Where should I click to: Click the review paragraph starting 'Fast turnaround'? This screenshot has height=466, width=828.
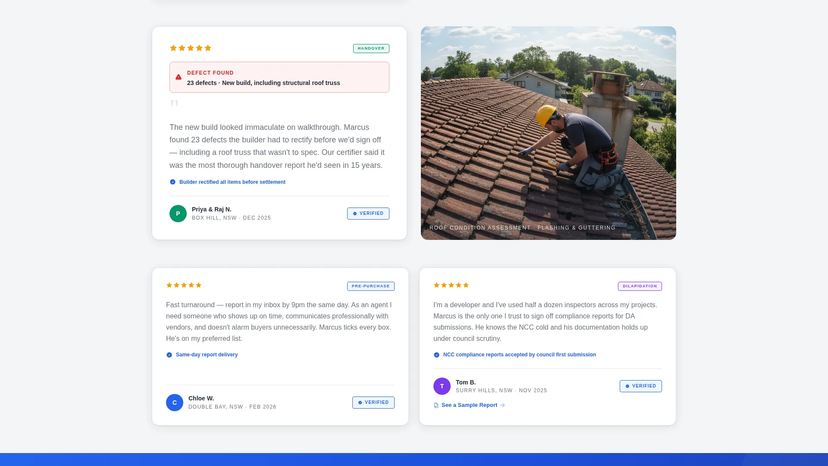tap(279, 322)
